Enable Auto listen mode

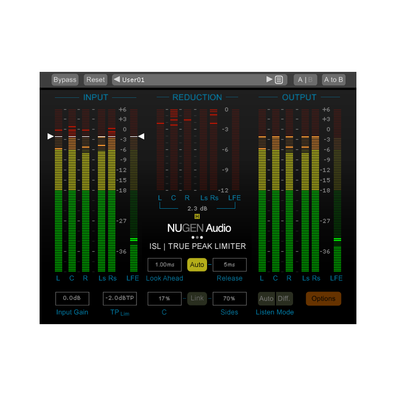266,299
